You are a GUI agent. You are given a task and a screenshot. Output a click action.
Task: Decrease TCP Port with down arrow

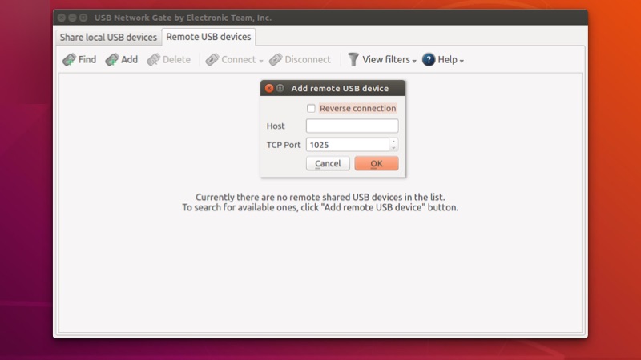(393, 148)
